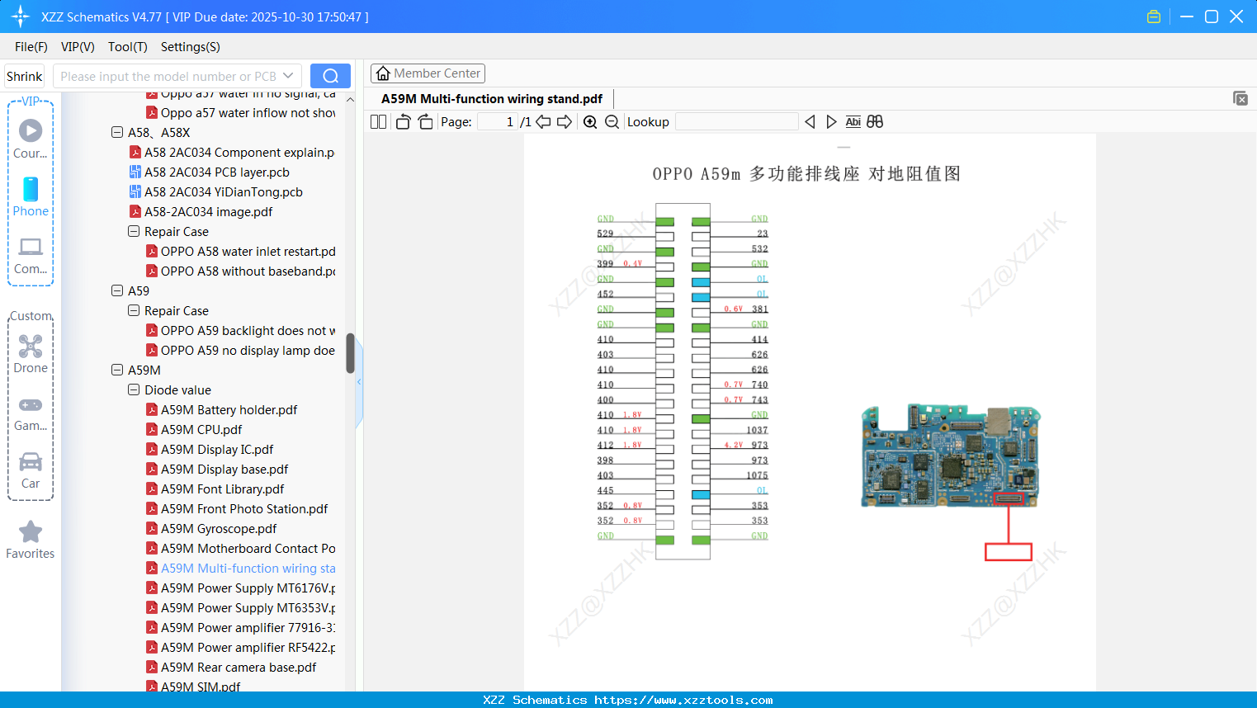Collapse the A59 tree node
Screen dimensions: 1257x708
117,290
